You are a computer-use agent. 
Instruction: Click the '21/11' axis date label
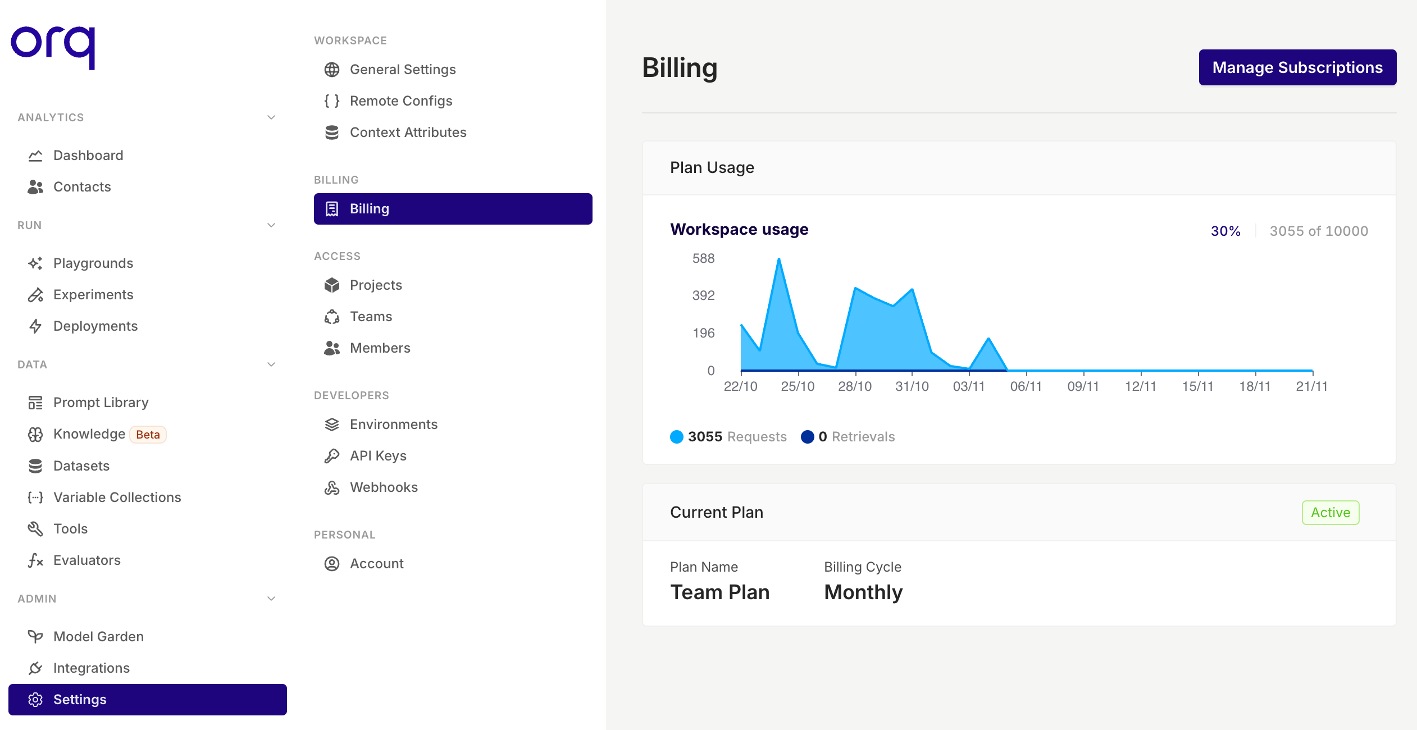pyautogui.click(x=1312, y=386)
